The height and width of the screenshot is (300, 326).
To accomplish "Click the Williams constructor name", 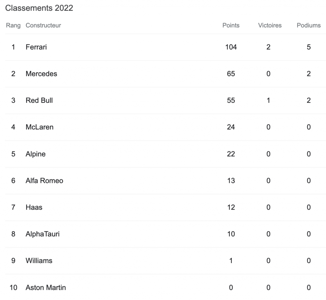I will pos(39,261).
